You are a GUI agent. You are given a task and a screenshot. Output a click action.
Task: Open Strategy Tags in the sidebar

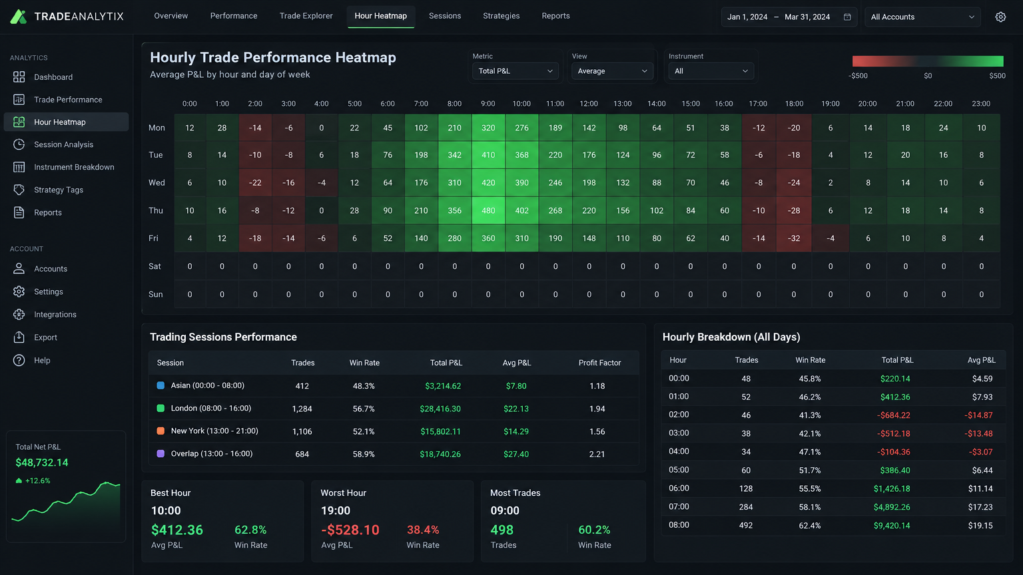point(66,190)
